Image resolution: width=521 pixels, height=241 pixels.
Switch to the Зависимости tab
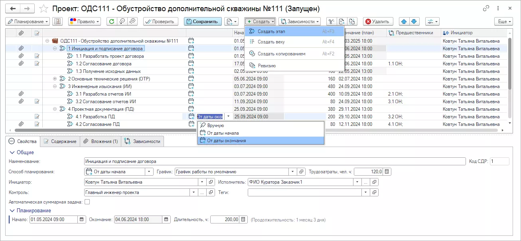tap(142, 141)
